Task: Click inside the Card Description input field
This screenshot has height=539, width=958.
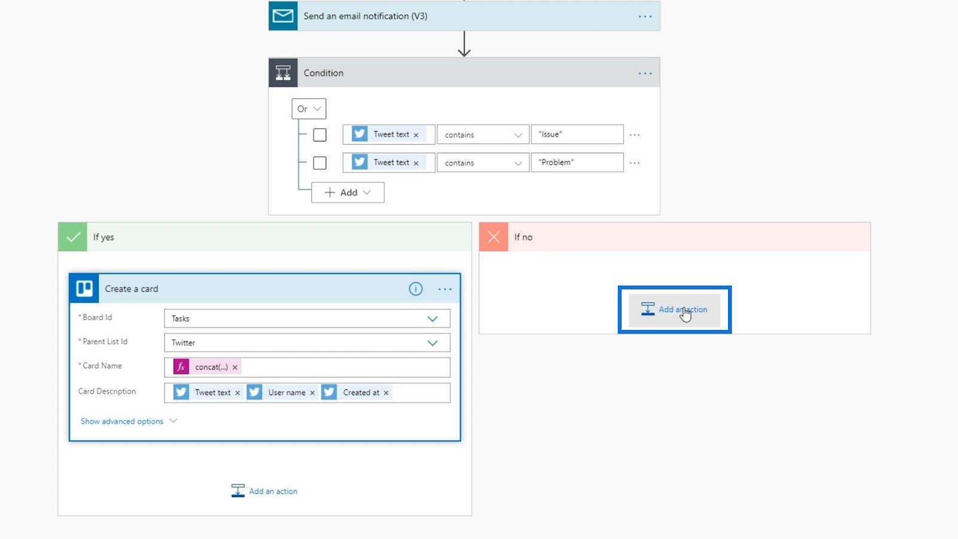Action: click(x=307, y=393)
